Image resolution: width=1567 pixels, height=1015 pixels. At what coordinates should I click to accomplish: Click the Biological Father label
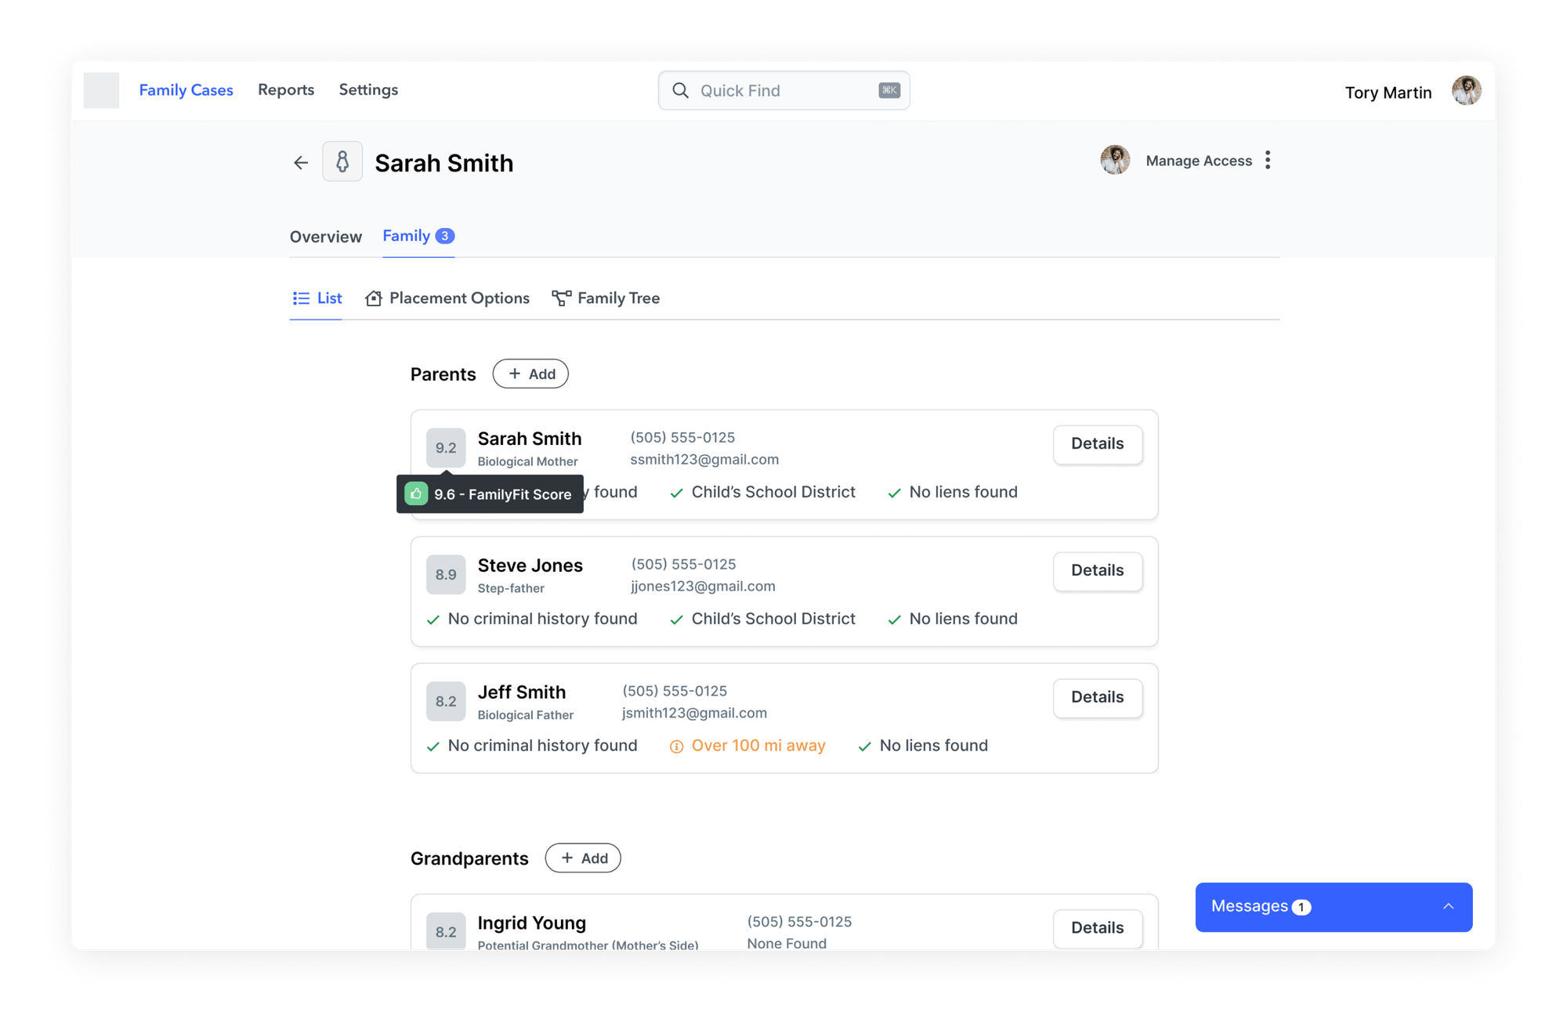coord(526,715)
